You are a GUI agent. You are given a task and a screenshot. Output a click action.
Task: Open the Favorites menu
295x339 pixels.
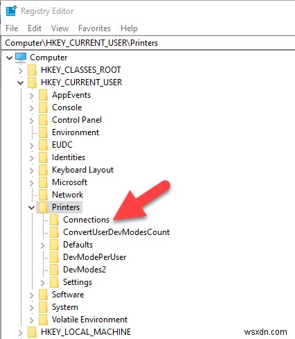(x=94, y=28)
